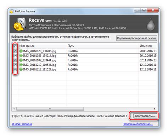Screen dimensions: 168x136
Task: Close the Piriform Recuva window
Action: [x=153, y=10]
